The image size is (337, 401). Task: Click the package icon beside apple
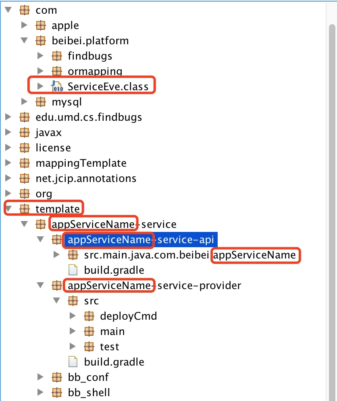pos(41,25)
